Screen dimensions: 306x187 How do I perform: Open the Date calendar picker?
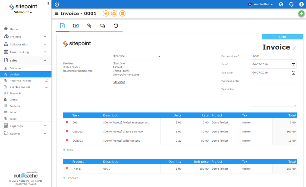[293, 64]
